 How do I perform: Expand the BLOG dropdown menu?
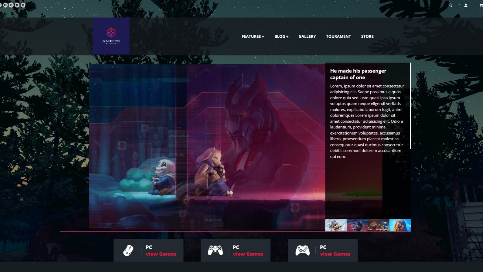click(x=281, y=36)
